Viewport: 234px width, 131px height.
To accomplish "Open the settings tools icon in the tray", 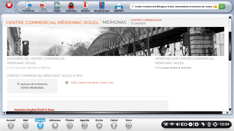I will 166,124.
